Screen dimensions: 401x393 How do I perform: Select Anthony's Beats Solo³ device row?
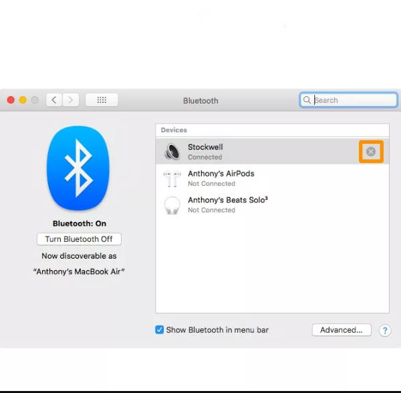tap(272, 205)
